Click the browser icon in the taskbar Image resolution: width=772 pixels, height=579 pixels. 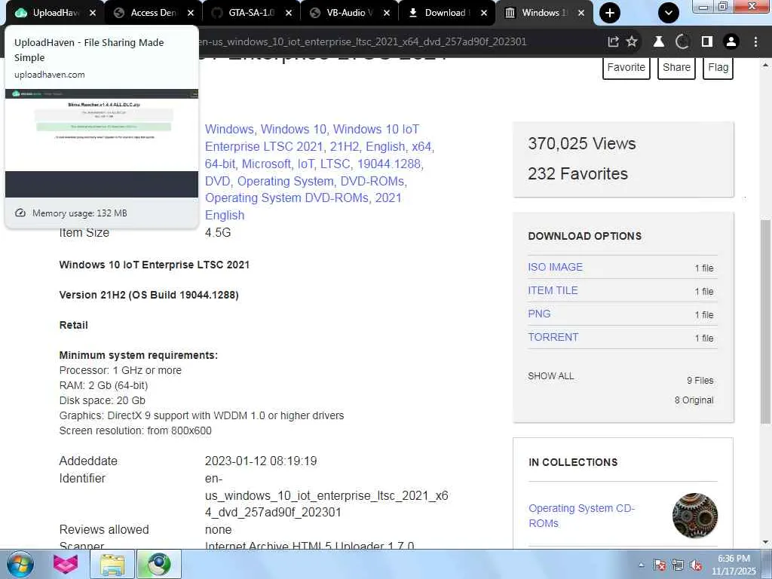158,564
